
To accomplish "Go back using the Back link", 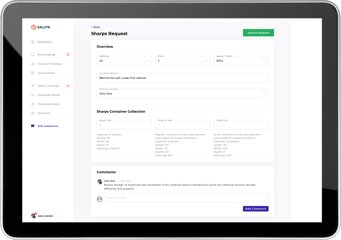I will coord(96,27).
